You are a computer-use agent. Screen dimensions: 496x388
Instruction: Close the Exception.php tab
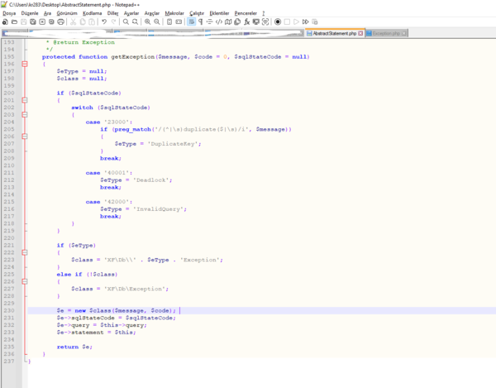coord(404,33)
